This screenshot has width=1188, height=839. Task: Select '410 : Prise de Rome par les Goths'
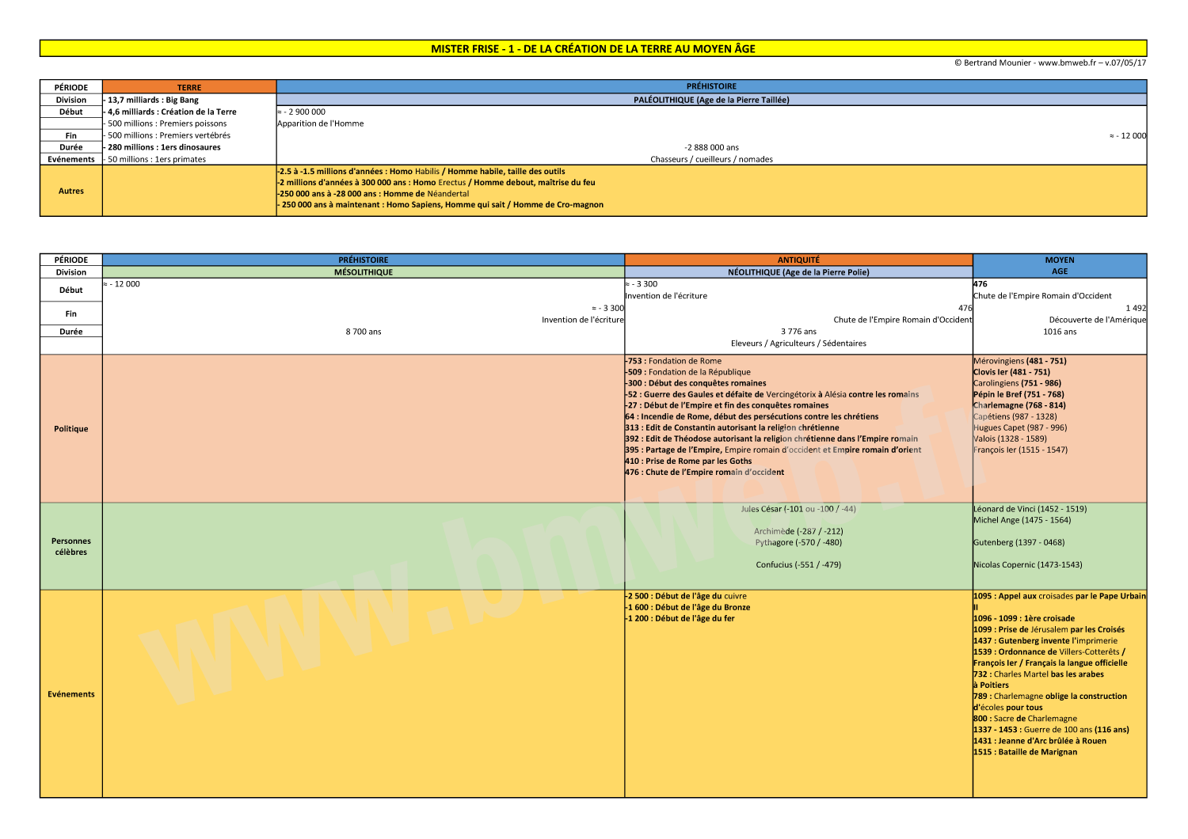(x=688, y=461)
